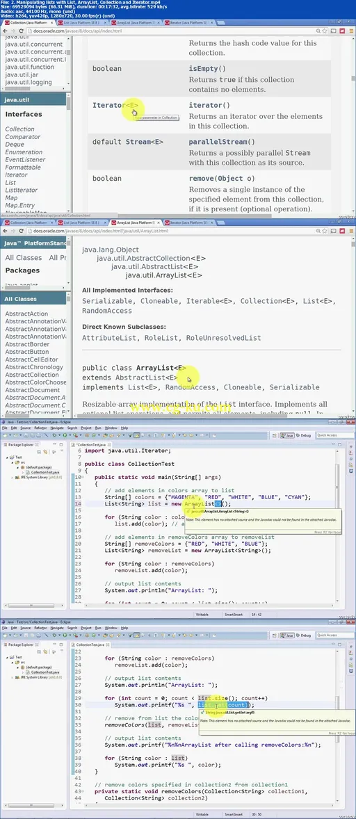Image resolution: width=356 pixels, height=819 pixels.
Task: Expand JRE System Library in Eclipse showing line 30
Action: (x=13, y=677)
